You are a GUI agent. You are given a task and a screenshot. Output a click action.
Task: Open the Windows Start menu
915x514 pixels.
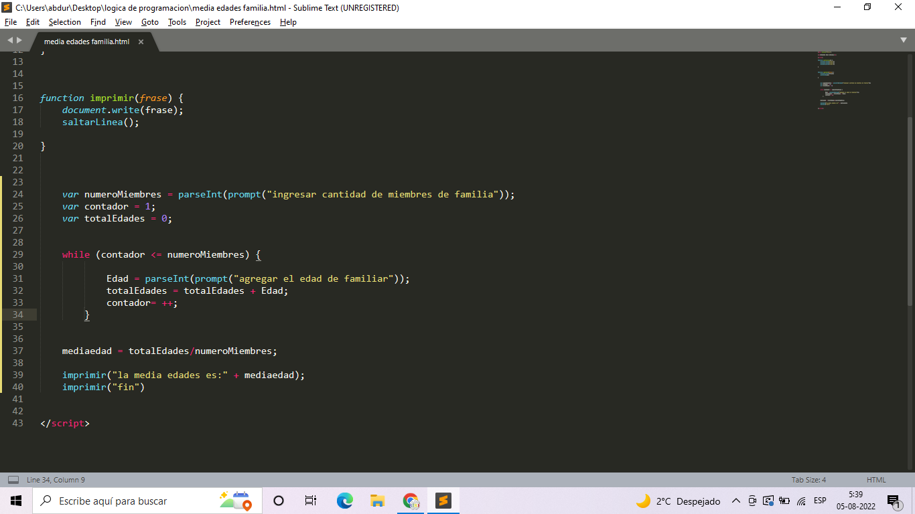[16, 501]
